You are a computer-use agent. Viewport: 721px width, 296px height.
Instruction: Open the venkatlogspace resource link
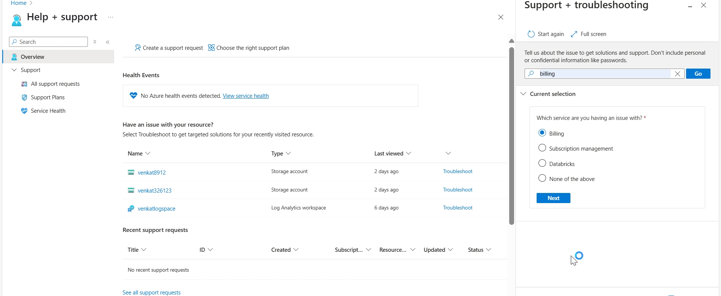click(x=157, y=209)
